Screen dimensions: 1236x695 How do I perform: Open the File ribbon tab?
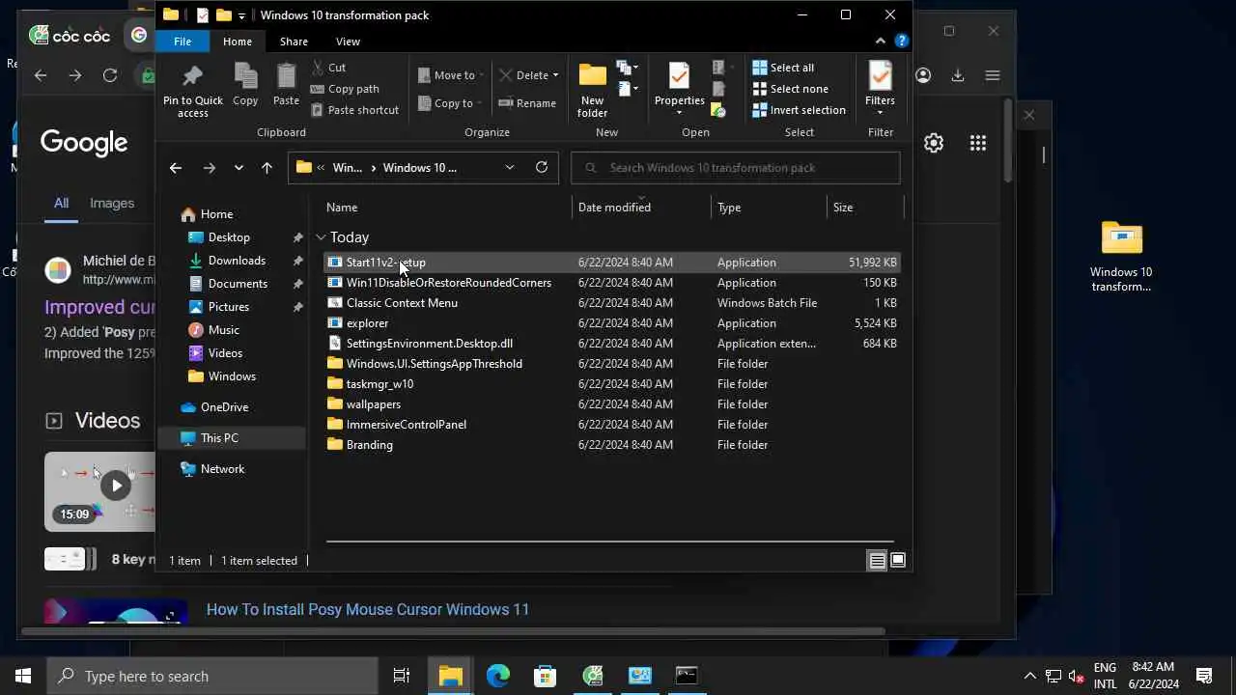point(183,42)
